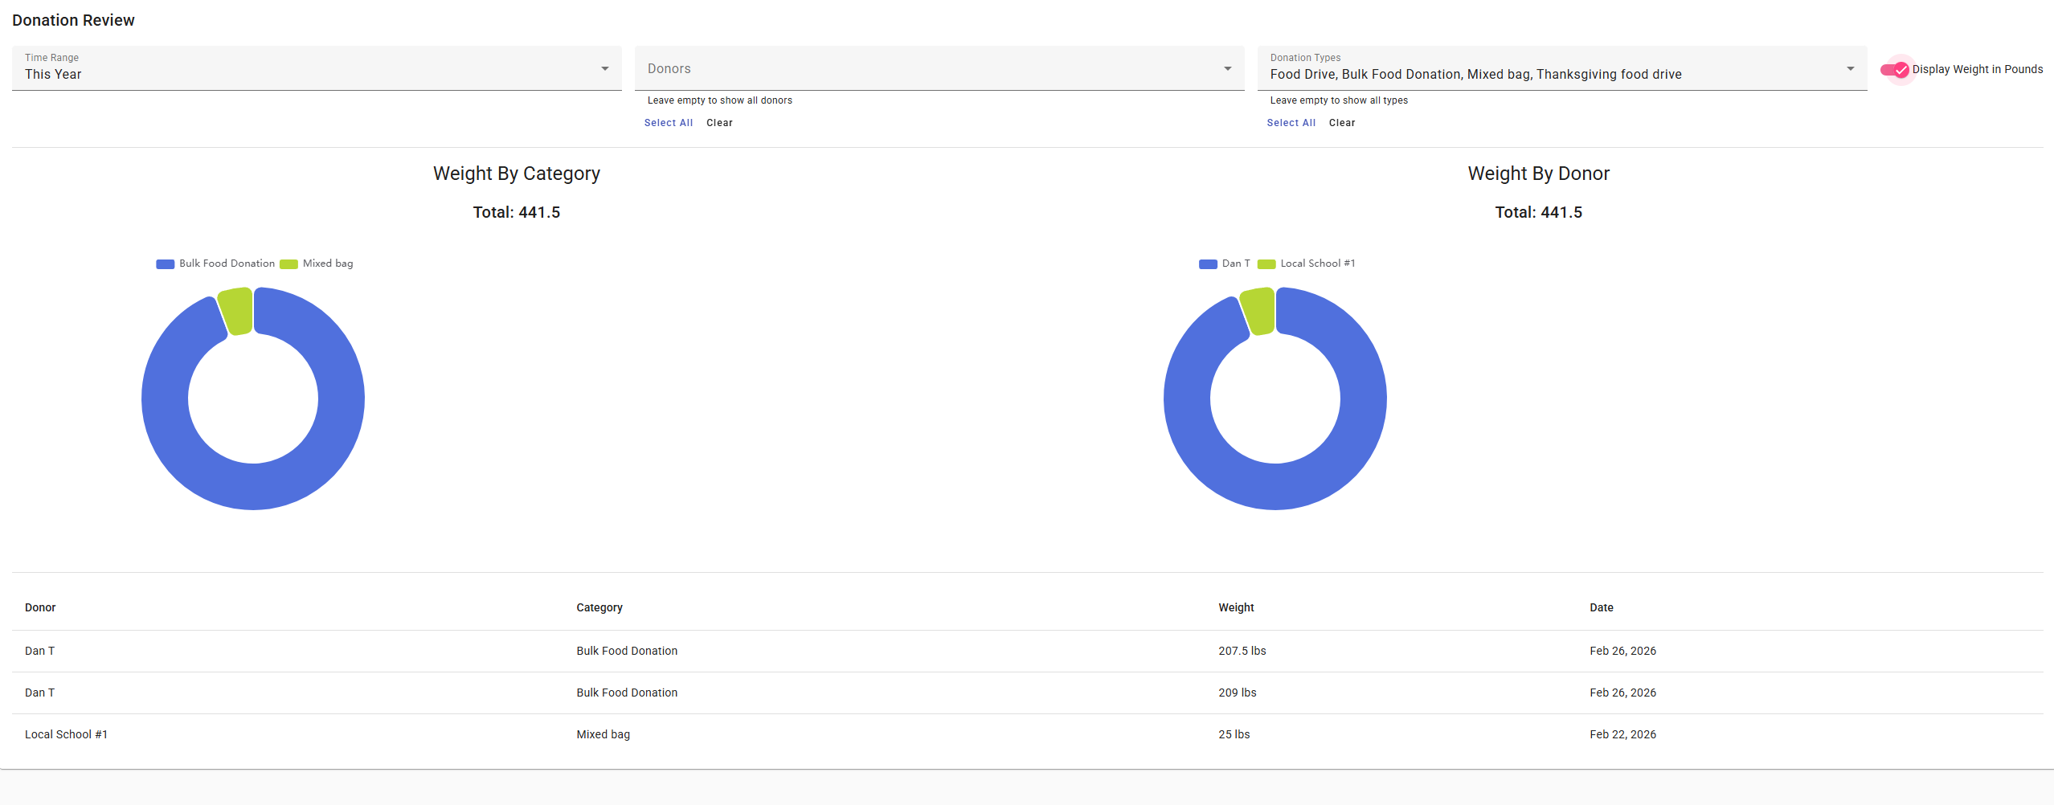Open the Donors dropdown

[x=1227, y=68]
